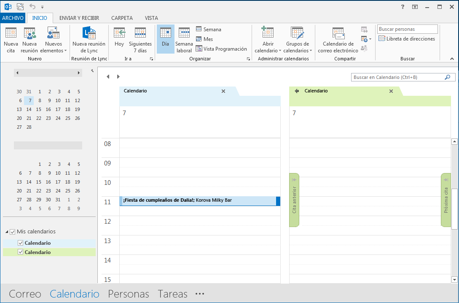
Task: Click the Nueva reunión icon
Action: [x=30, y=33]
